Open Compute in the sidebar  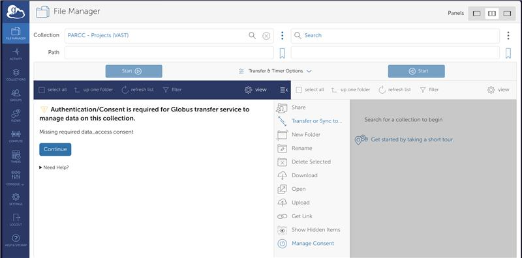(x=15, y=136)
